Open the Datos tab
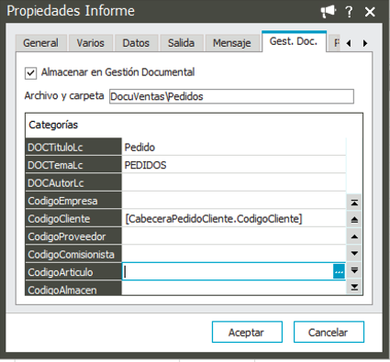 [136, 43]
